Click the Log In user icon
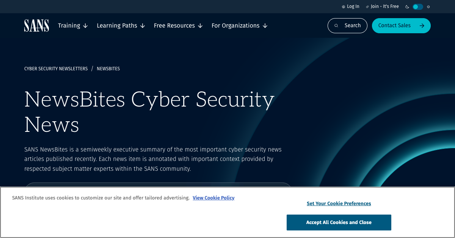 344,7
